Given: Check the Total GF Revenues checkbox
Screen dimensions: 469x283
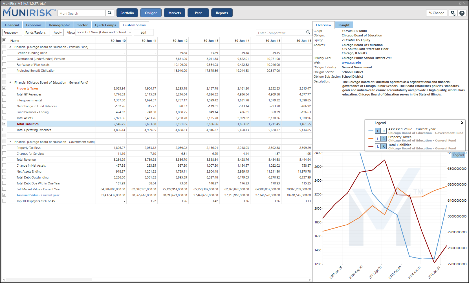Looking at the screenshot, I should 4,94.
